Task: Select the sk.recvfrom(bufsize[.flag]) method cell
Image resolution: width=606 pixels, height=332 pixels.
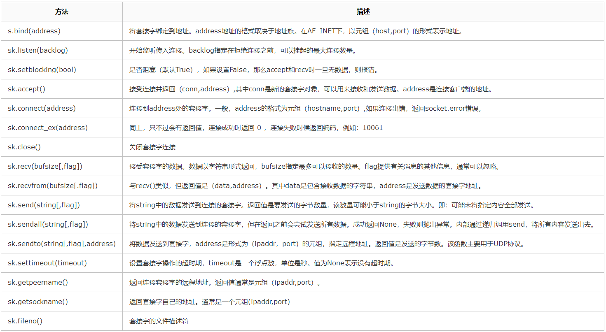Action: click(x=62, y=186)
